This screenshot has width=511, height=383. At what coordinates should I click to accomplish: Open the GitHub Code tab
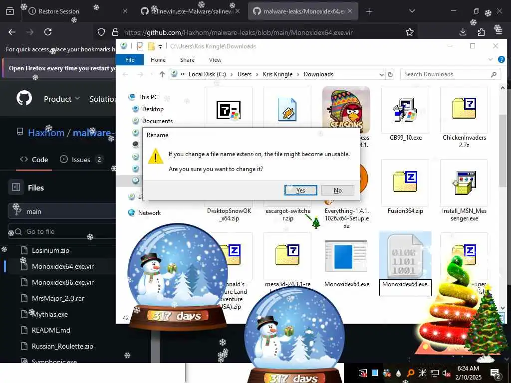pyautogui.click(x=34, y=160)
